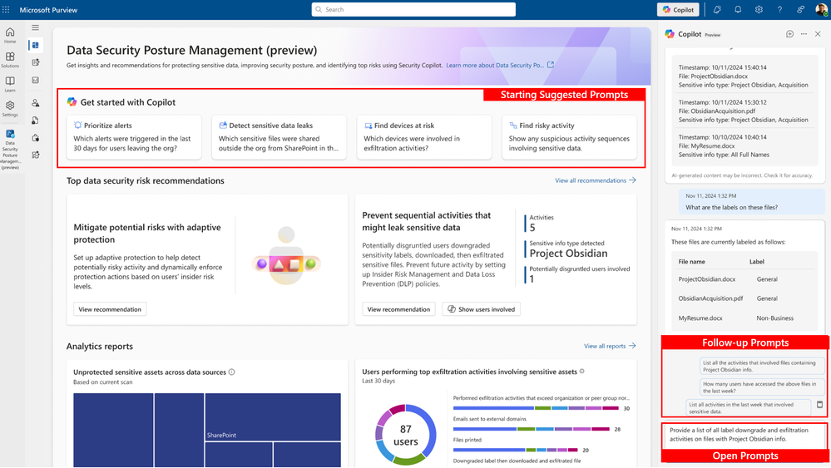
Task: Collapse the navigation hamburger menu
Action: tap(36, 27)
